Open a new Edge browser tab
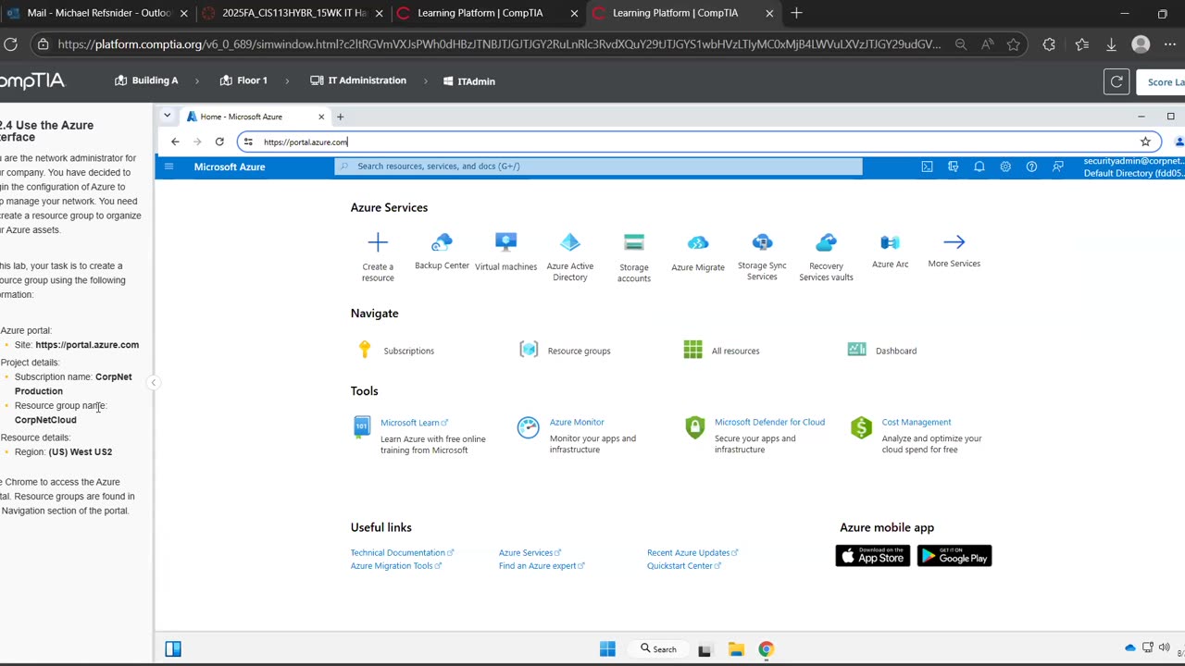 796,13
